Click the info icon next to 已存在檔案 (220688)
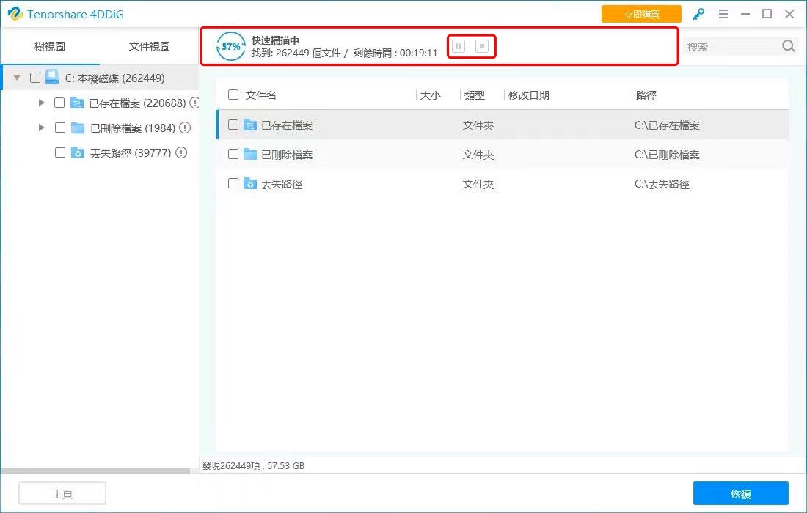 coord(194,103)
